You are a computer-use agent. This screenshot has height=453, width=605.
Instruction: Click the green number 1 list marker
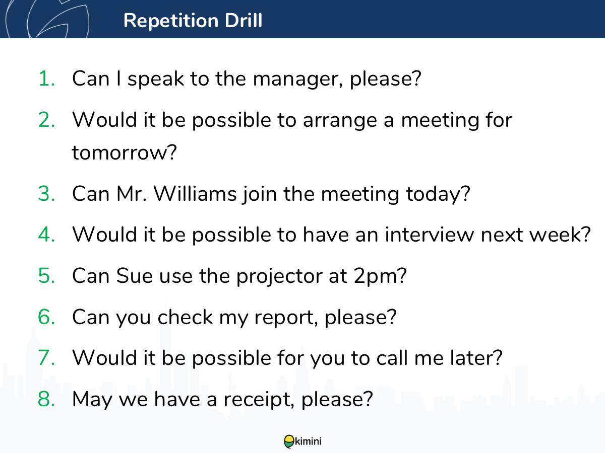(47, 79)
